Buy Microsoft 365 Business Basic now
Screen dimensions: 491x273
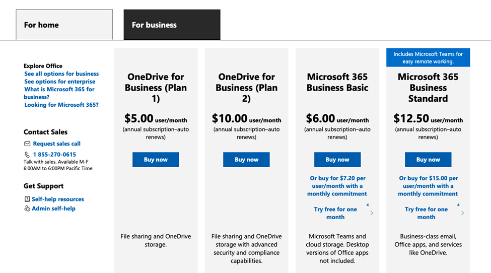337,160
